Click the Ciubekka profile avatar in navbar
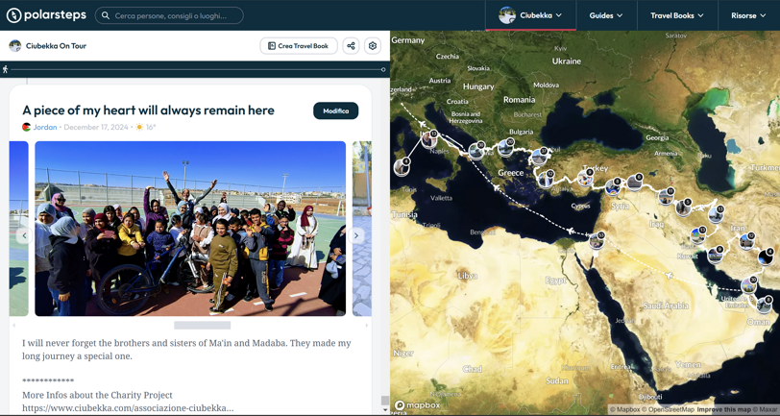This screenshot has width=780, height=416. 506,15
